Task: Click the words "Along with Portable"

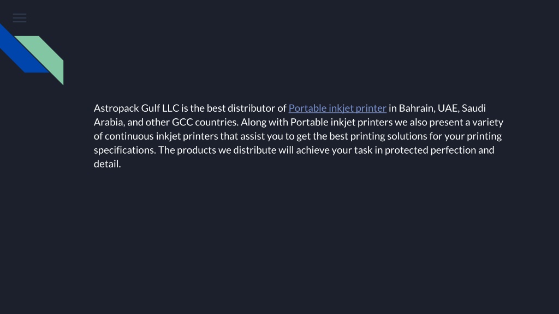Action: [284, 122]
